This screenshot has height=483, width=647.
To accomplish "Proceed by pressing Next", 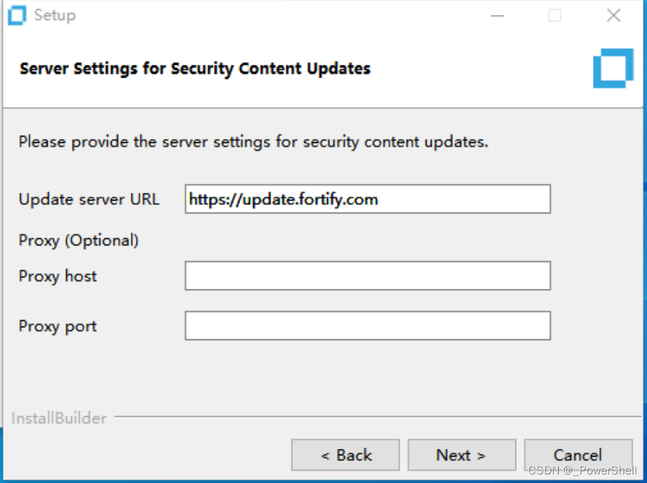I will [x=461, y=455].
